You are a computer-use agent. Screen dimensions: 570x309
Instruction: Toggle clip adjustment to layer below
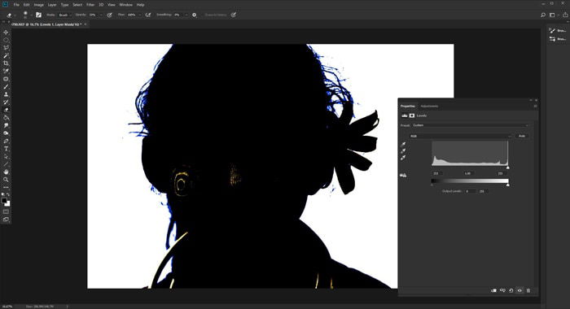point(493,290)
